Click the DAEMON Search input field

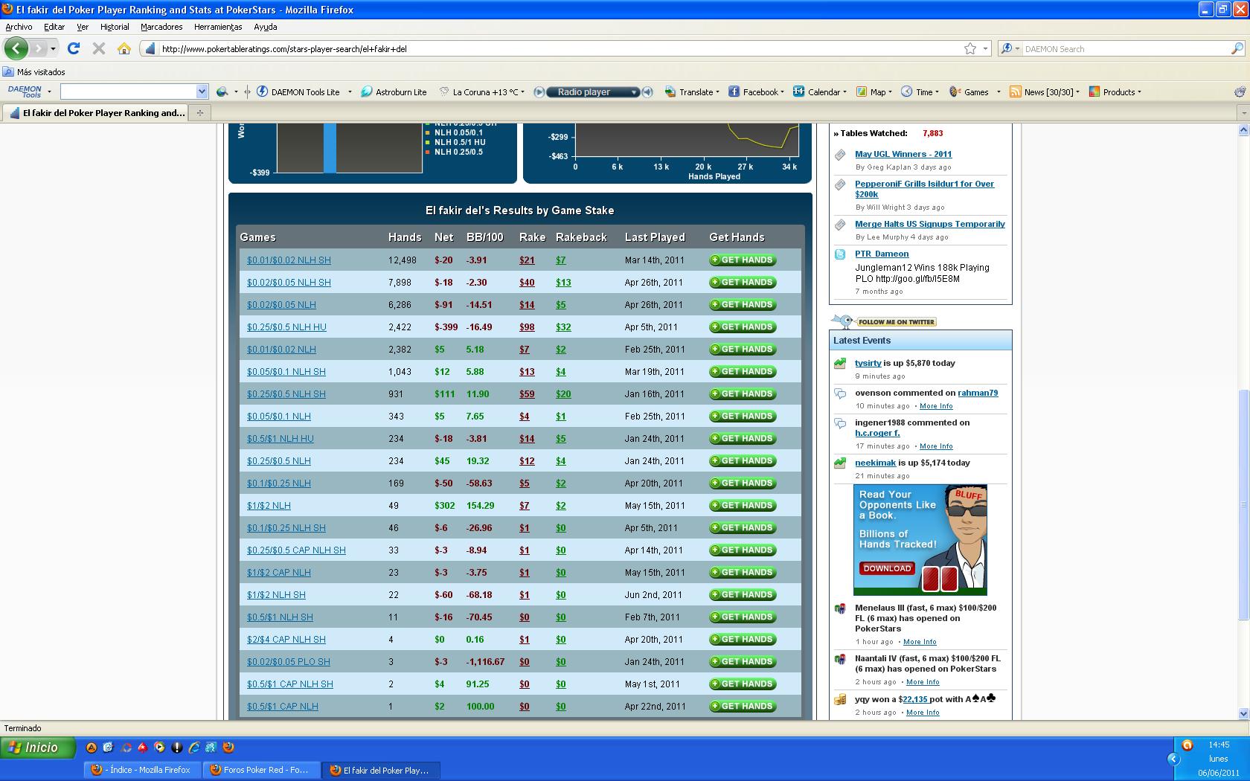pos(1124,48)
